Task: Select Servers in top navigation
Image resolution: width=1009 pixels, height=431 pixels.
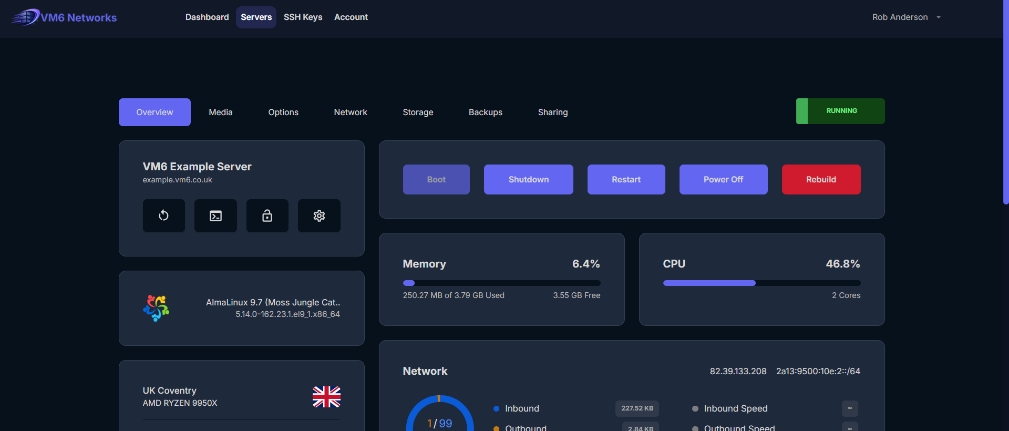Action: pos(256,17)
